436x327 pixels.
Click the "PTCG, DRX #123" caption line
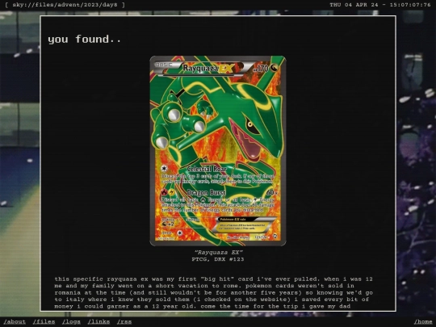218,259
